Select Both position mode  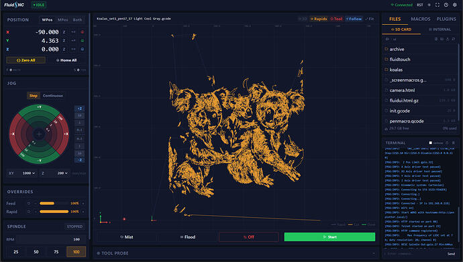click(x=77, y=19)
